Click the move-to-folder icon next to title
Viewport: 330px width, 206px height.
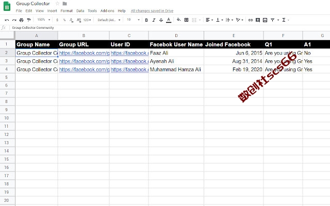pyautogui.click(x=65, y=4)
